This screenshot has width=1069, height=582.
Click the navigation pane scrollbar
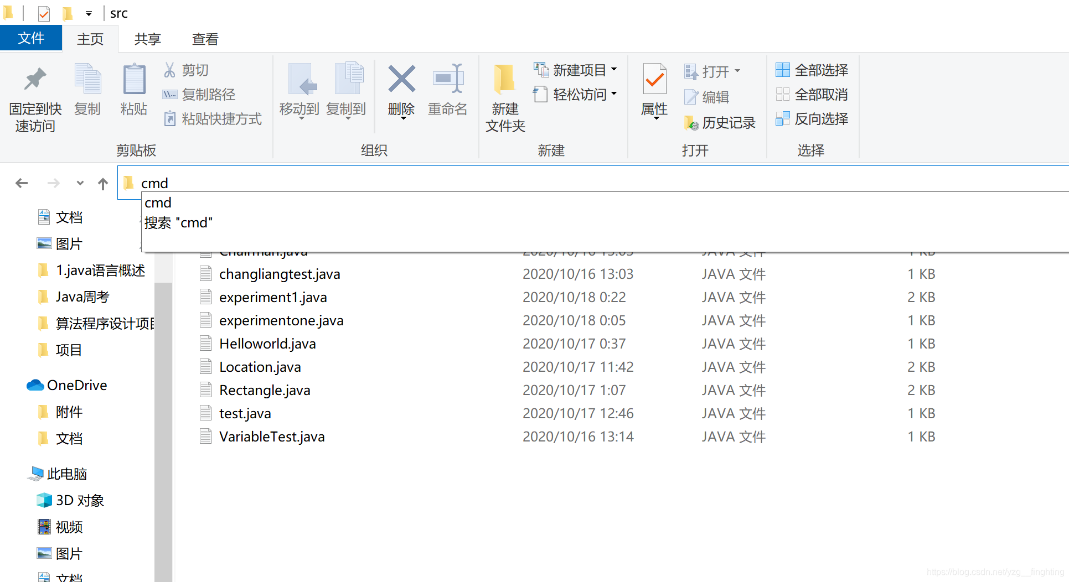click(x=163, y=432)
